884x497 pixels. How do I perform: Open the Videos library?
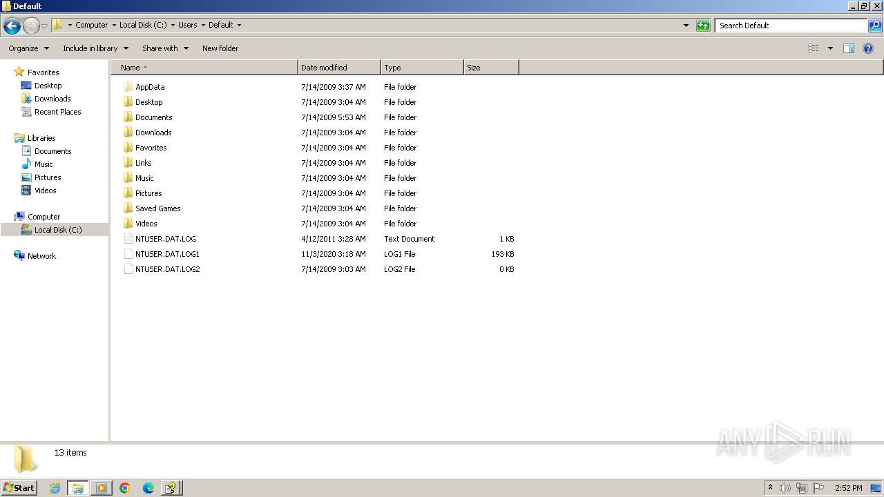click(45, 191)
